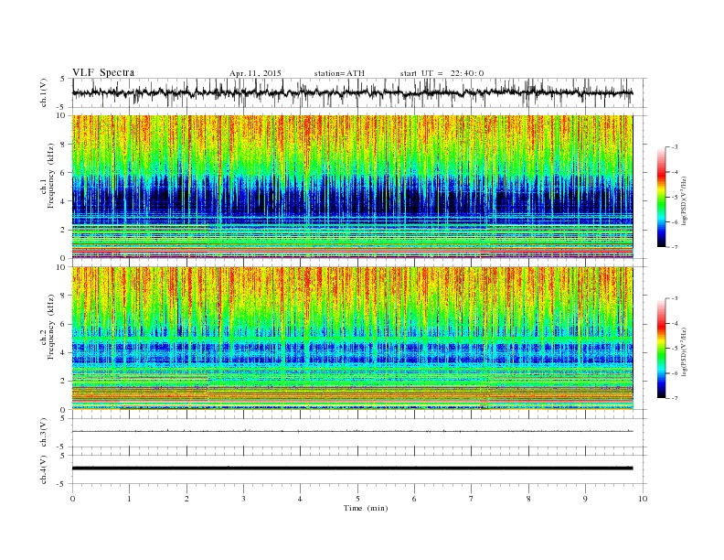Select the "ch.4(V)" axis label

pyautogui.click(x=44, y=470)
